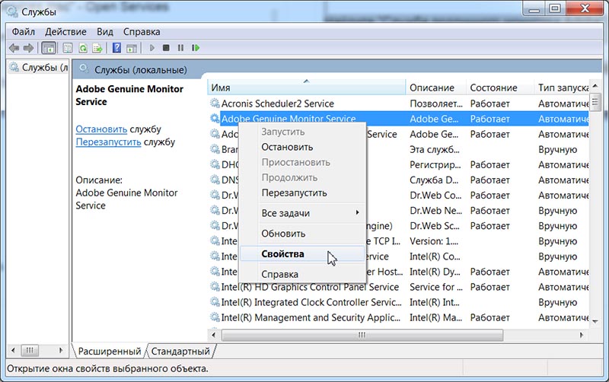
Task: Select "Службы (локальные)" node in the console tree
Action: pos(38,68)
